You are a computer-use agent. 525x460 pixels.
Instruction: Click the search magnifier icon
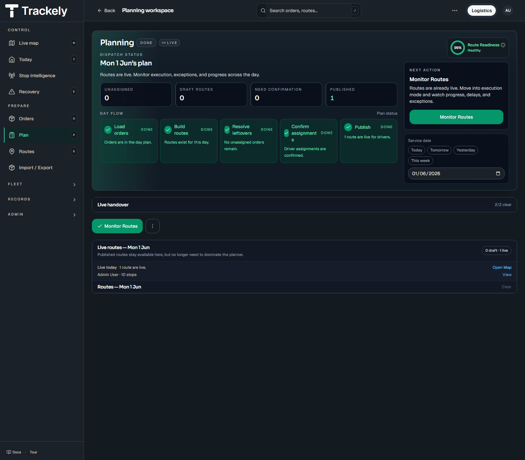[x=263, y=11]
